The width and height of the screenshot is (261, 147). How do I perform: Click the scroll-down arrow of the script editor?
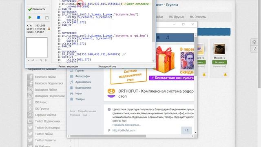(x=153, y=61)
